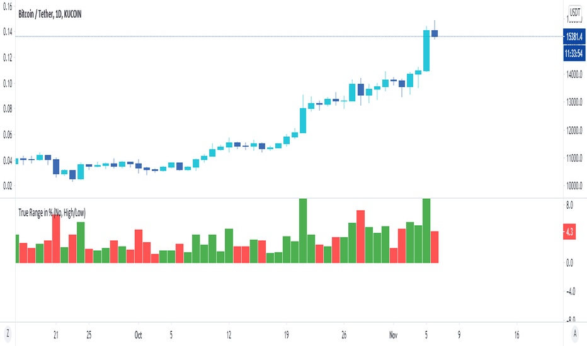This screenshot has height=346, width=587.
Task: Click the last red True Range bar
Action: pos(435,247)
